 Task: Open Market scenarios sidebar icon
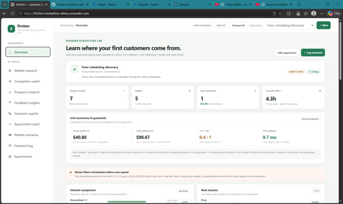[10, 135]
